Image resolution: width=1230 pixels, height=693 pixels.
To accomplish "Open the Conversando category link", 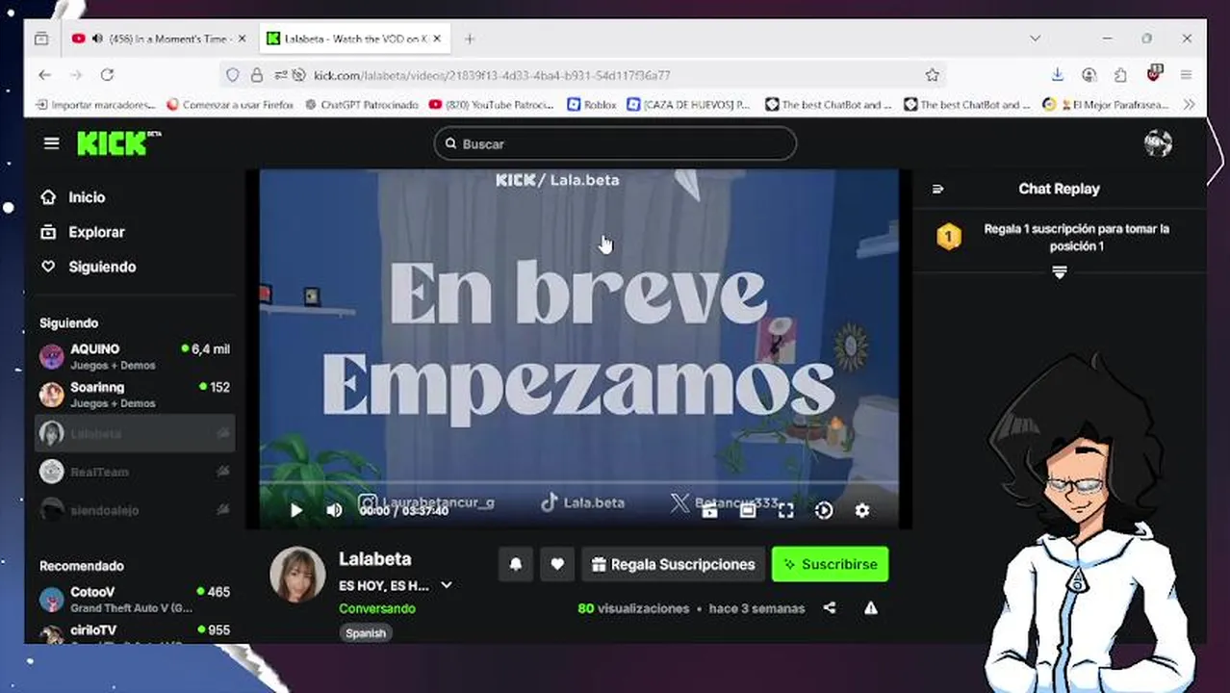I will coord(377,608).
